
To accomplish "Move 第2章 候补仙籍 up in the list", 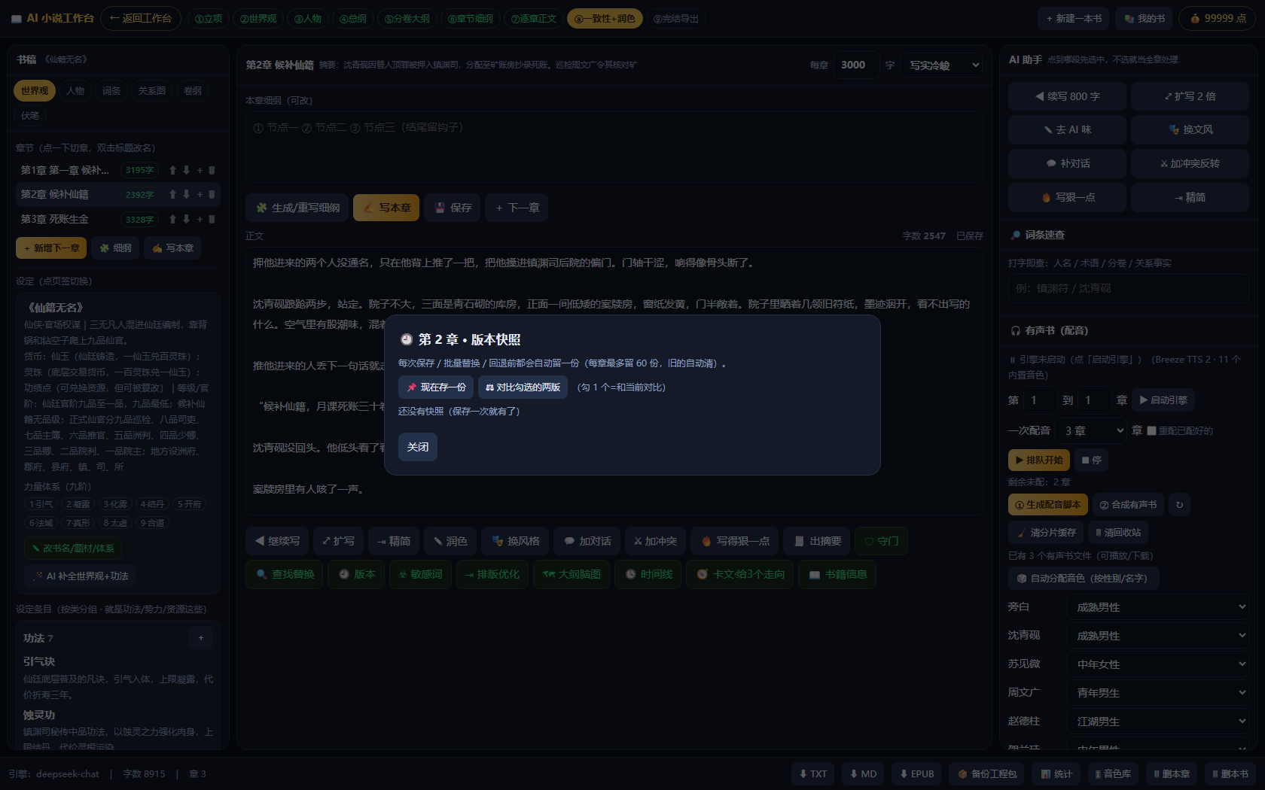I will click(x=173, y=195).
